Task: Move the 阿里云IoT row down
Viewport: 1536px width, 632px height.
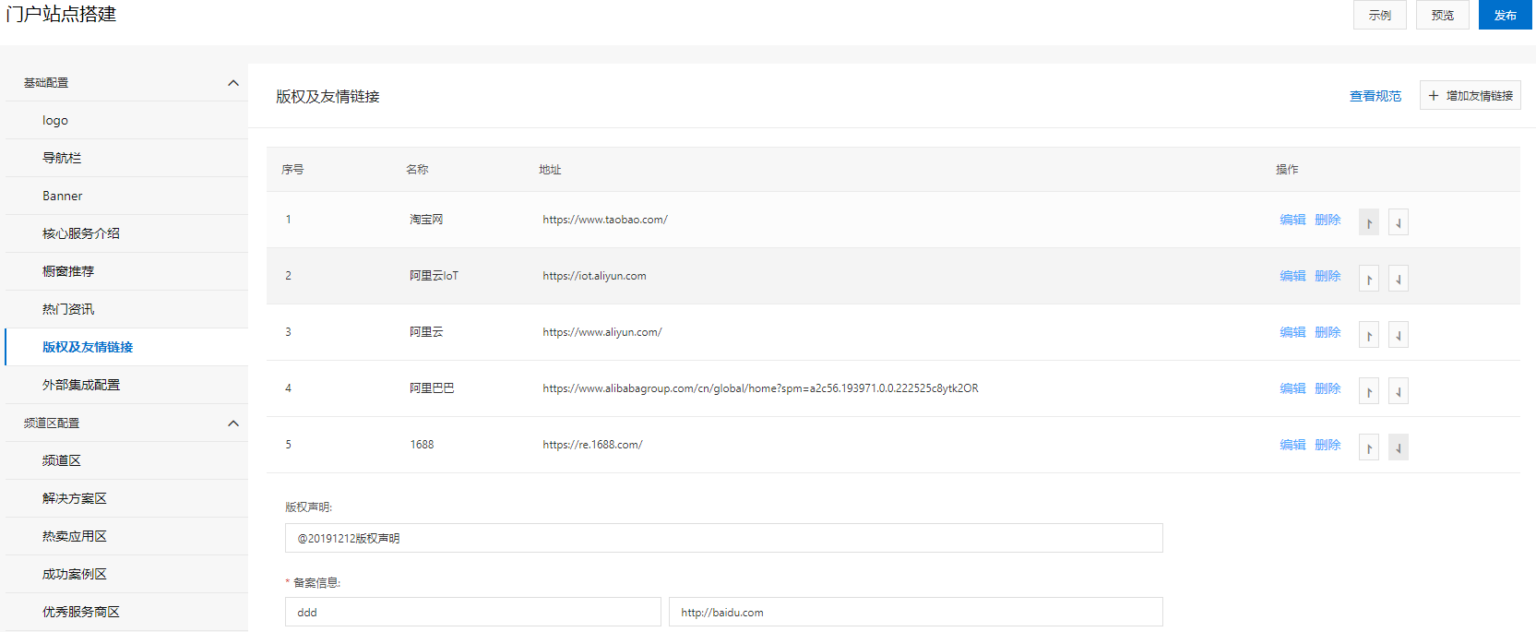Action: tap(1399, 279)
